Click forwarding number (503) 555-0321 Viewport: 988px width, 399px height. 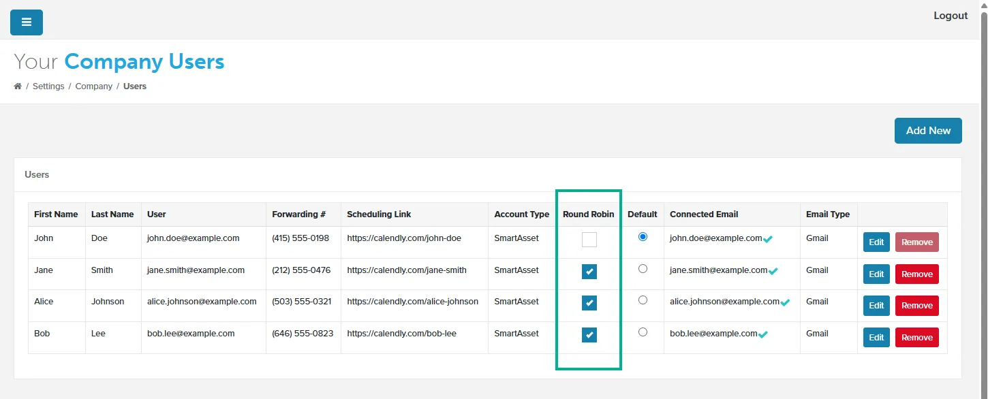302,302
